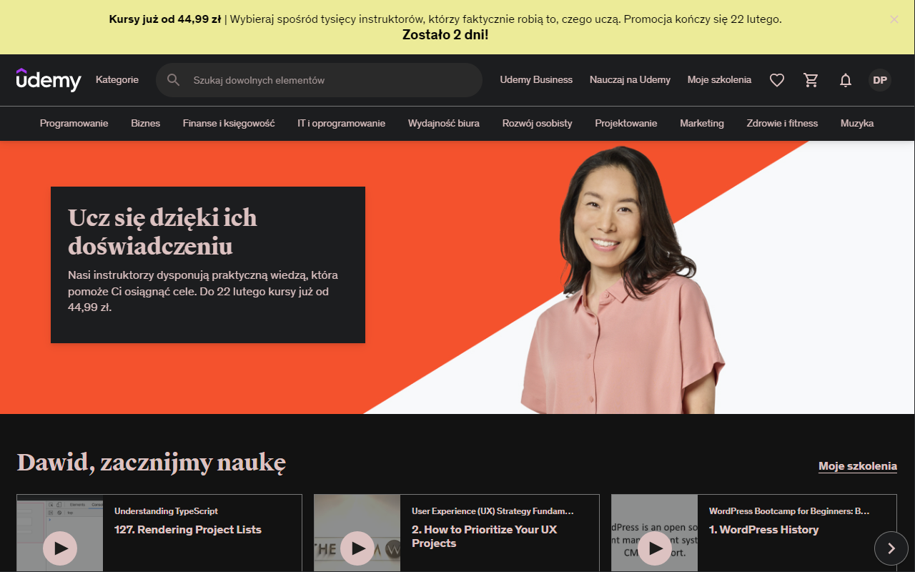915x572 pixels.
Task: Go to Udemy Business
Action: (x=536, y=80)
